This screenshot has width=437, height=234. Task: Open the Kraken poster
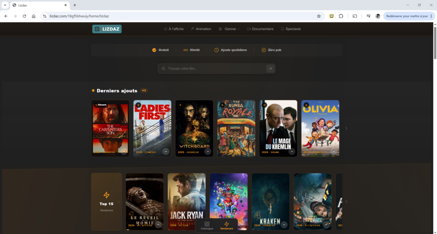click(x=271, y=202)
